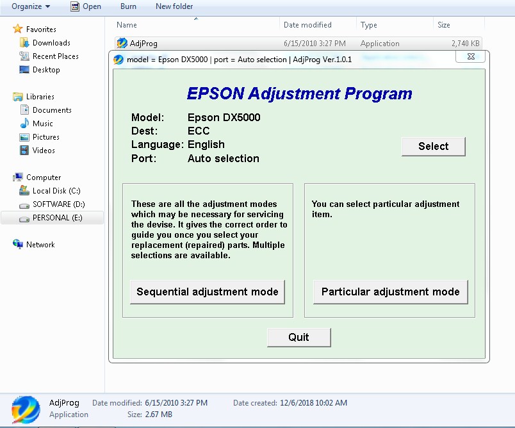Click the Computer icon in sidebar
Viewport: 515px width, 428px height.
[x=18, y=177]
